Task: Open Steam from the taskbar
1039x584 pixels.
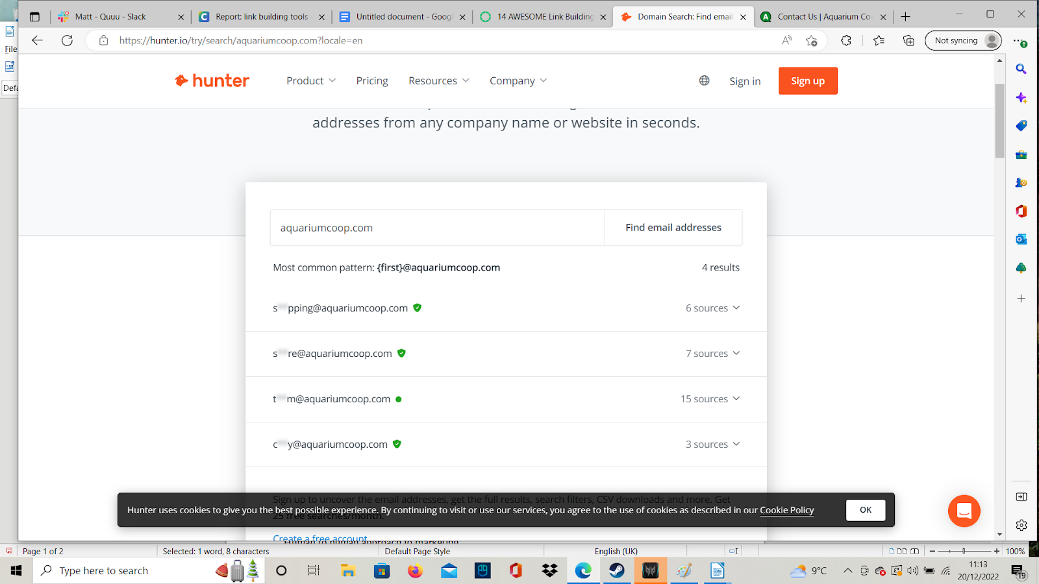Action: pos(617,570)
